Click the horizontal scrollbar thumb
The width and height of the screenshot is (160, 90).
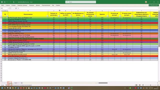[103, 83]
